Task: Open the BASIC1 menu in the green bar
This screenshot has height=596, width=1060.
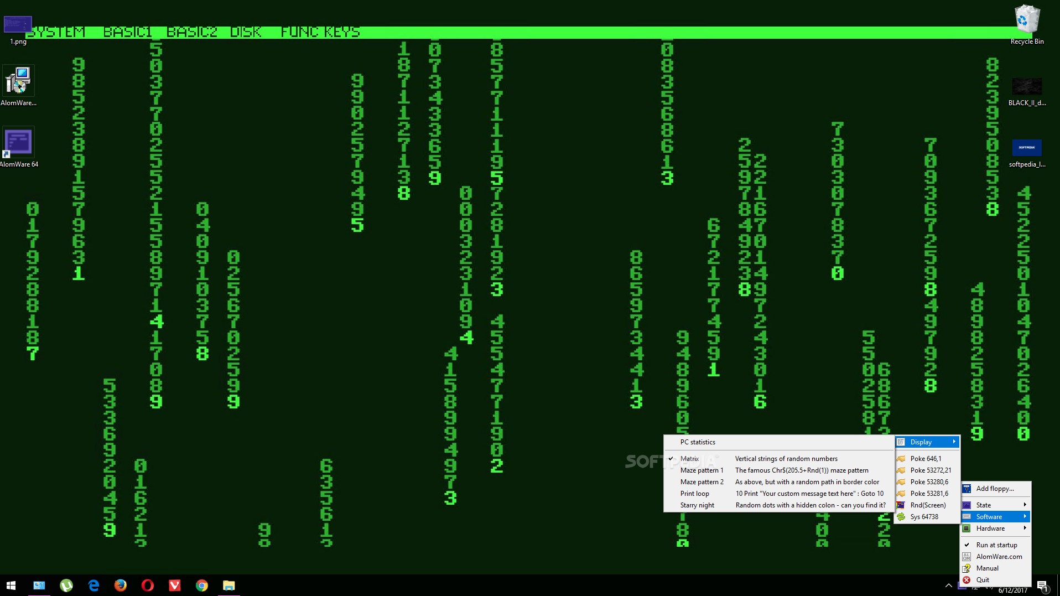Action: point(127,32)
